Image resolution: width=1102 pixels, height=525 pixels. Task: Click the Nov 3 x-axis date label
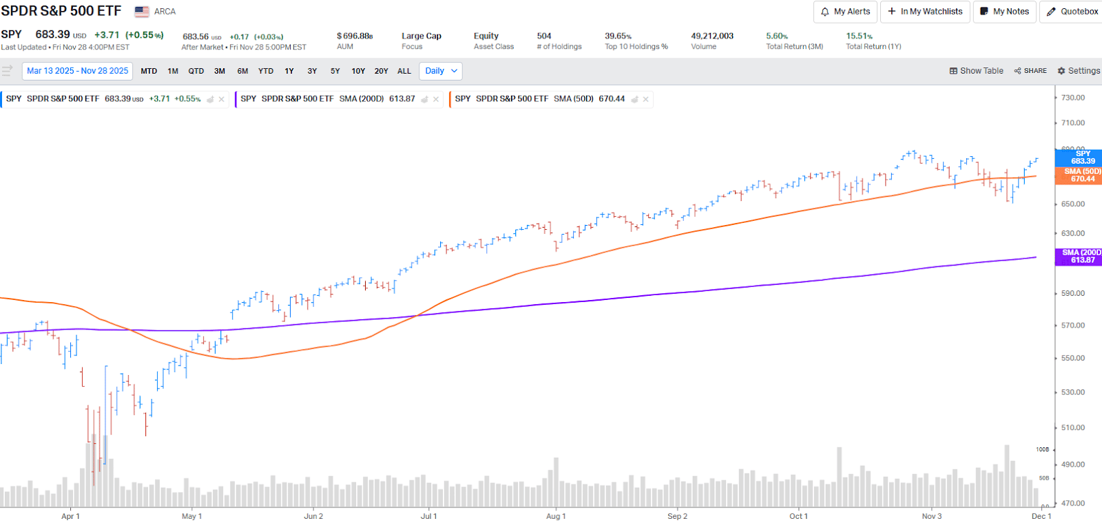point(932,516)
